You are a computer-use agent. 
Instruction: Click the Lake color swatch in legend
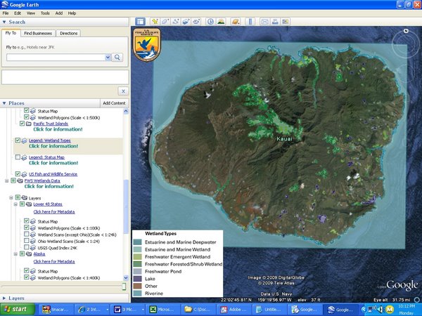(137, 279)
